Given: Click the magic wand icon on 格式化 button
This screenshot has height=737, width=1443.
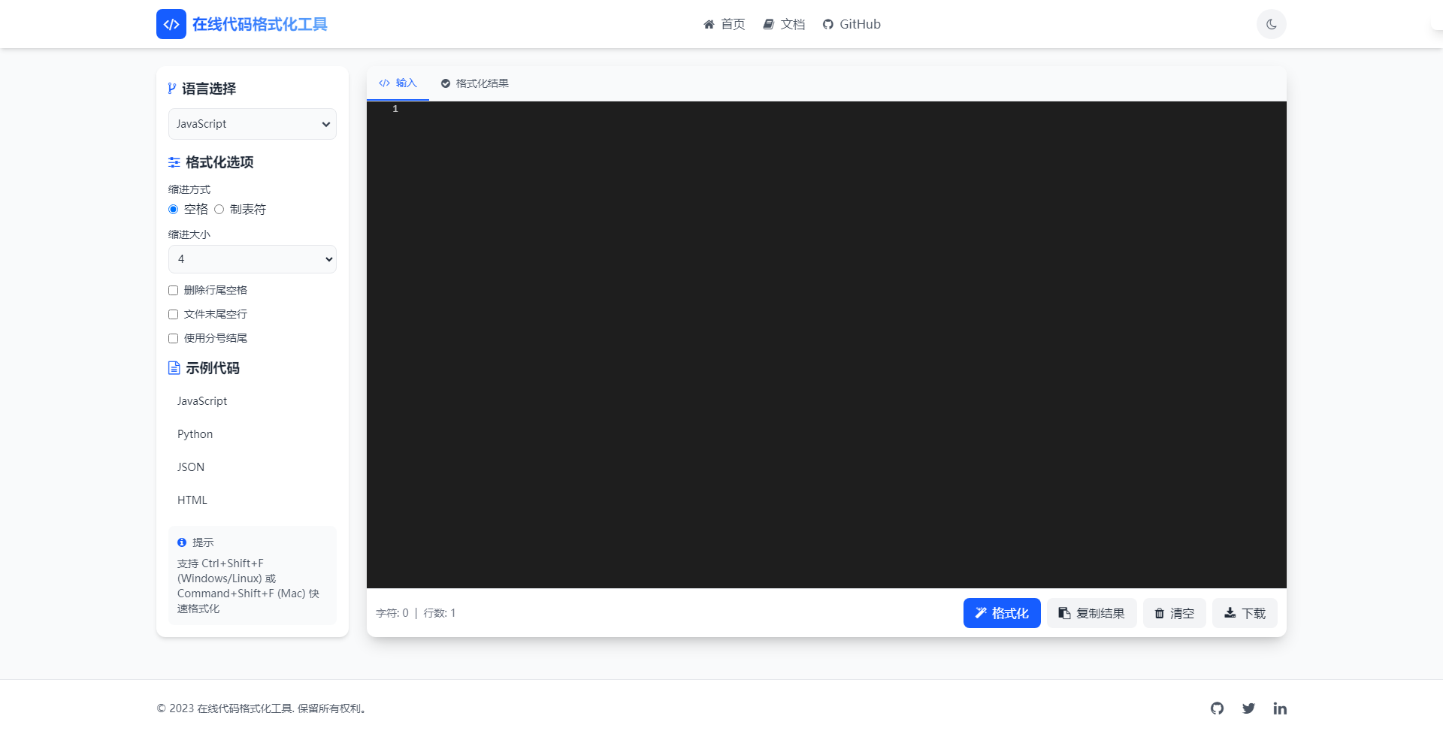Looking at the screenshot, I should [981, 613].
